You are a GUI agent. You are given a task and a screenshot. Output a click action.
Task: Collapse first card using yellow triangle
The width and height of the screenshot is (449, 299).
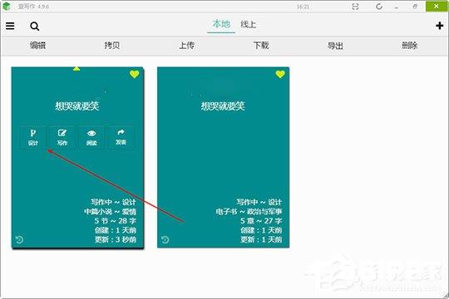coord(76,69)
